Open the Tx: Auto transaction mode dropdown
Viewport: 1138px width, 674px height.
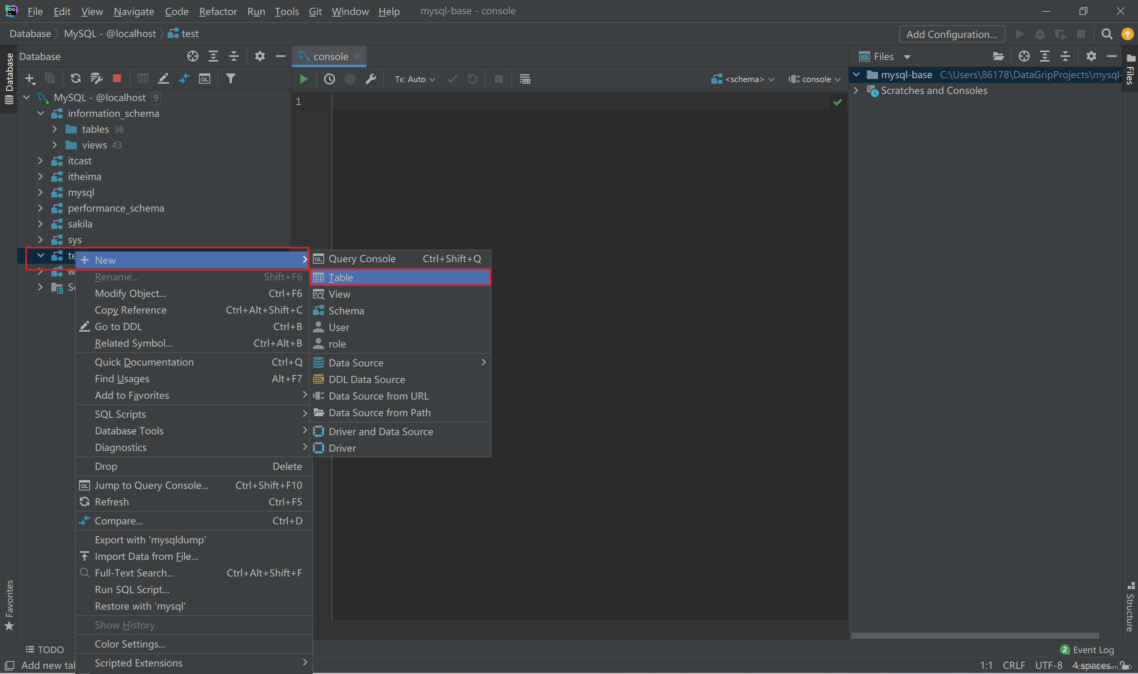click(x=415, y=79)
